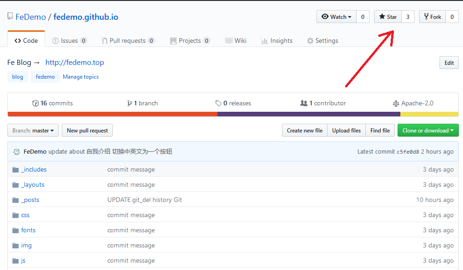Open the _posts folder

[x=30, y=200]
